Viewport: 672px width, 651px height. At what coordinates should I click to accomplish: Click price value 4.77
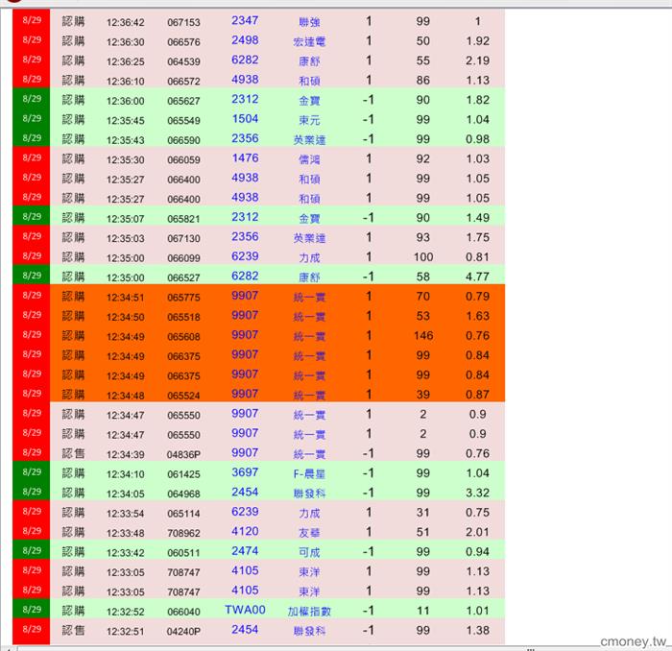(x=477, y=277)
